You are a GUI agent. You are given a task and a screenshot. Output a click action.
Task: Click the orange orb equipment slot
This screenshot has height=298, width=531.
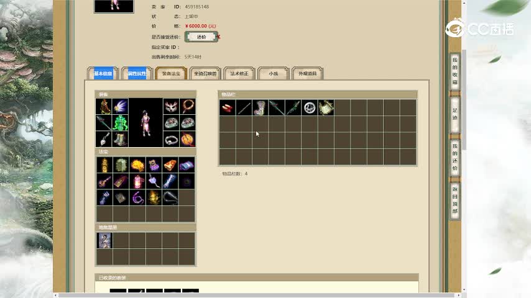(x=187, y=139)
